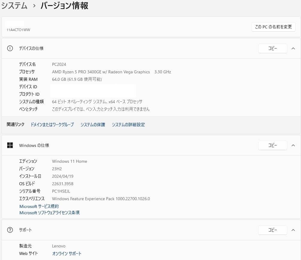Viewport: 301px width, 260px height.
Task: Open システムの保護 link
Action: tap(93, 125)
